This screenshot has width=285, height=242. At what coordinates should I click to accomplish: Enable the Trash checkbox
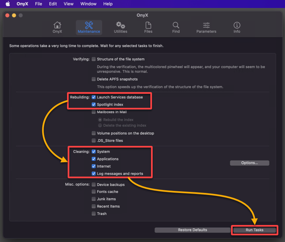point(94,214)
